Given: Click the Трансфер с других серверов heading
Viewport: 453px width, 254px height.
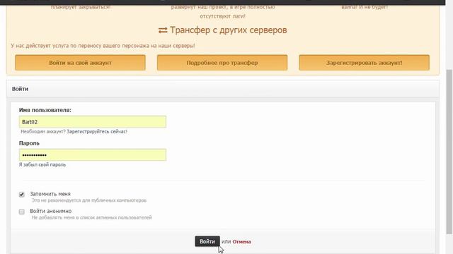Looking at the screenshot, I should pyautogui.click(x=228, y=30).
